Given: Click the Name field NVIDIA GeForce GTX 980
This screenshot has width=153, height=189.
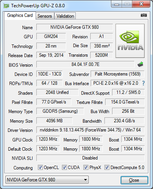Looking at the screenshot, I should click(75, 27).
